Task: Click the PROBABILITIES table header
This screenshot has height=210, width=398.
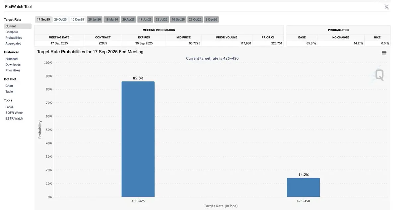Action: pyautogui.click(x=339, y=30)
